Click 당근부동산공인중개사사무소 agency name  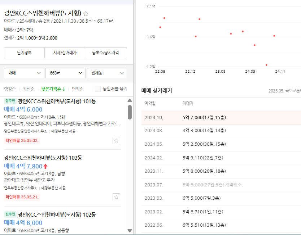26,131
